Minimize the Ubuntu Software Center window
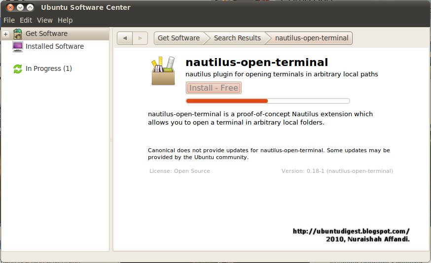Image resolution: width=431 pixels, height=263 pixels. point(20,7)
